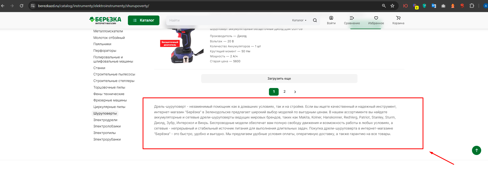Open Избранное favorites heart icon

[376, 20]
